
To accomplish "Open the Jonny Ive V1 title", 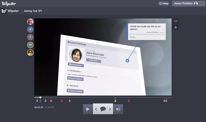I will [x=33, y=11].
